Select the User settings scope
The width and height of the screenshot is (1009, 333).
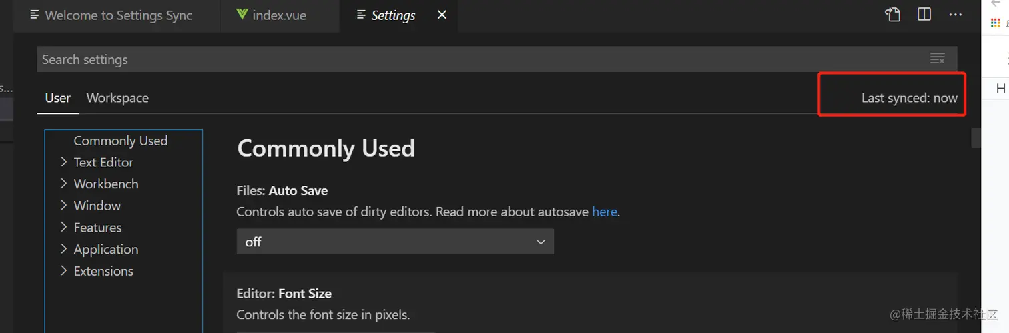pyautogui.click(x=57, y=98)
